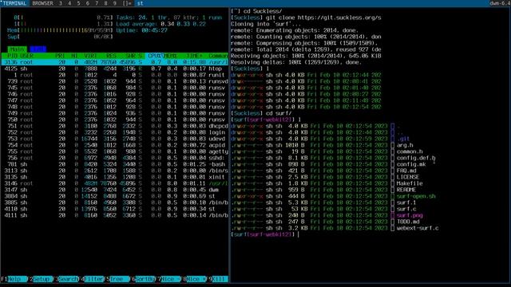The image size is (511, 287).
Task: Click F1 Help in htop footer
Action: tap(14, 279)
